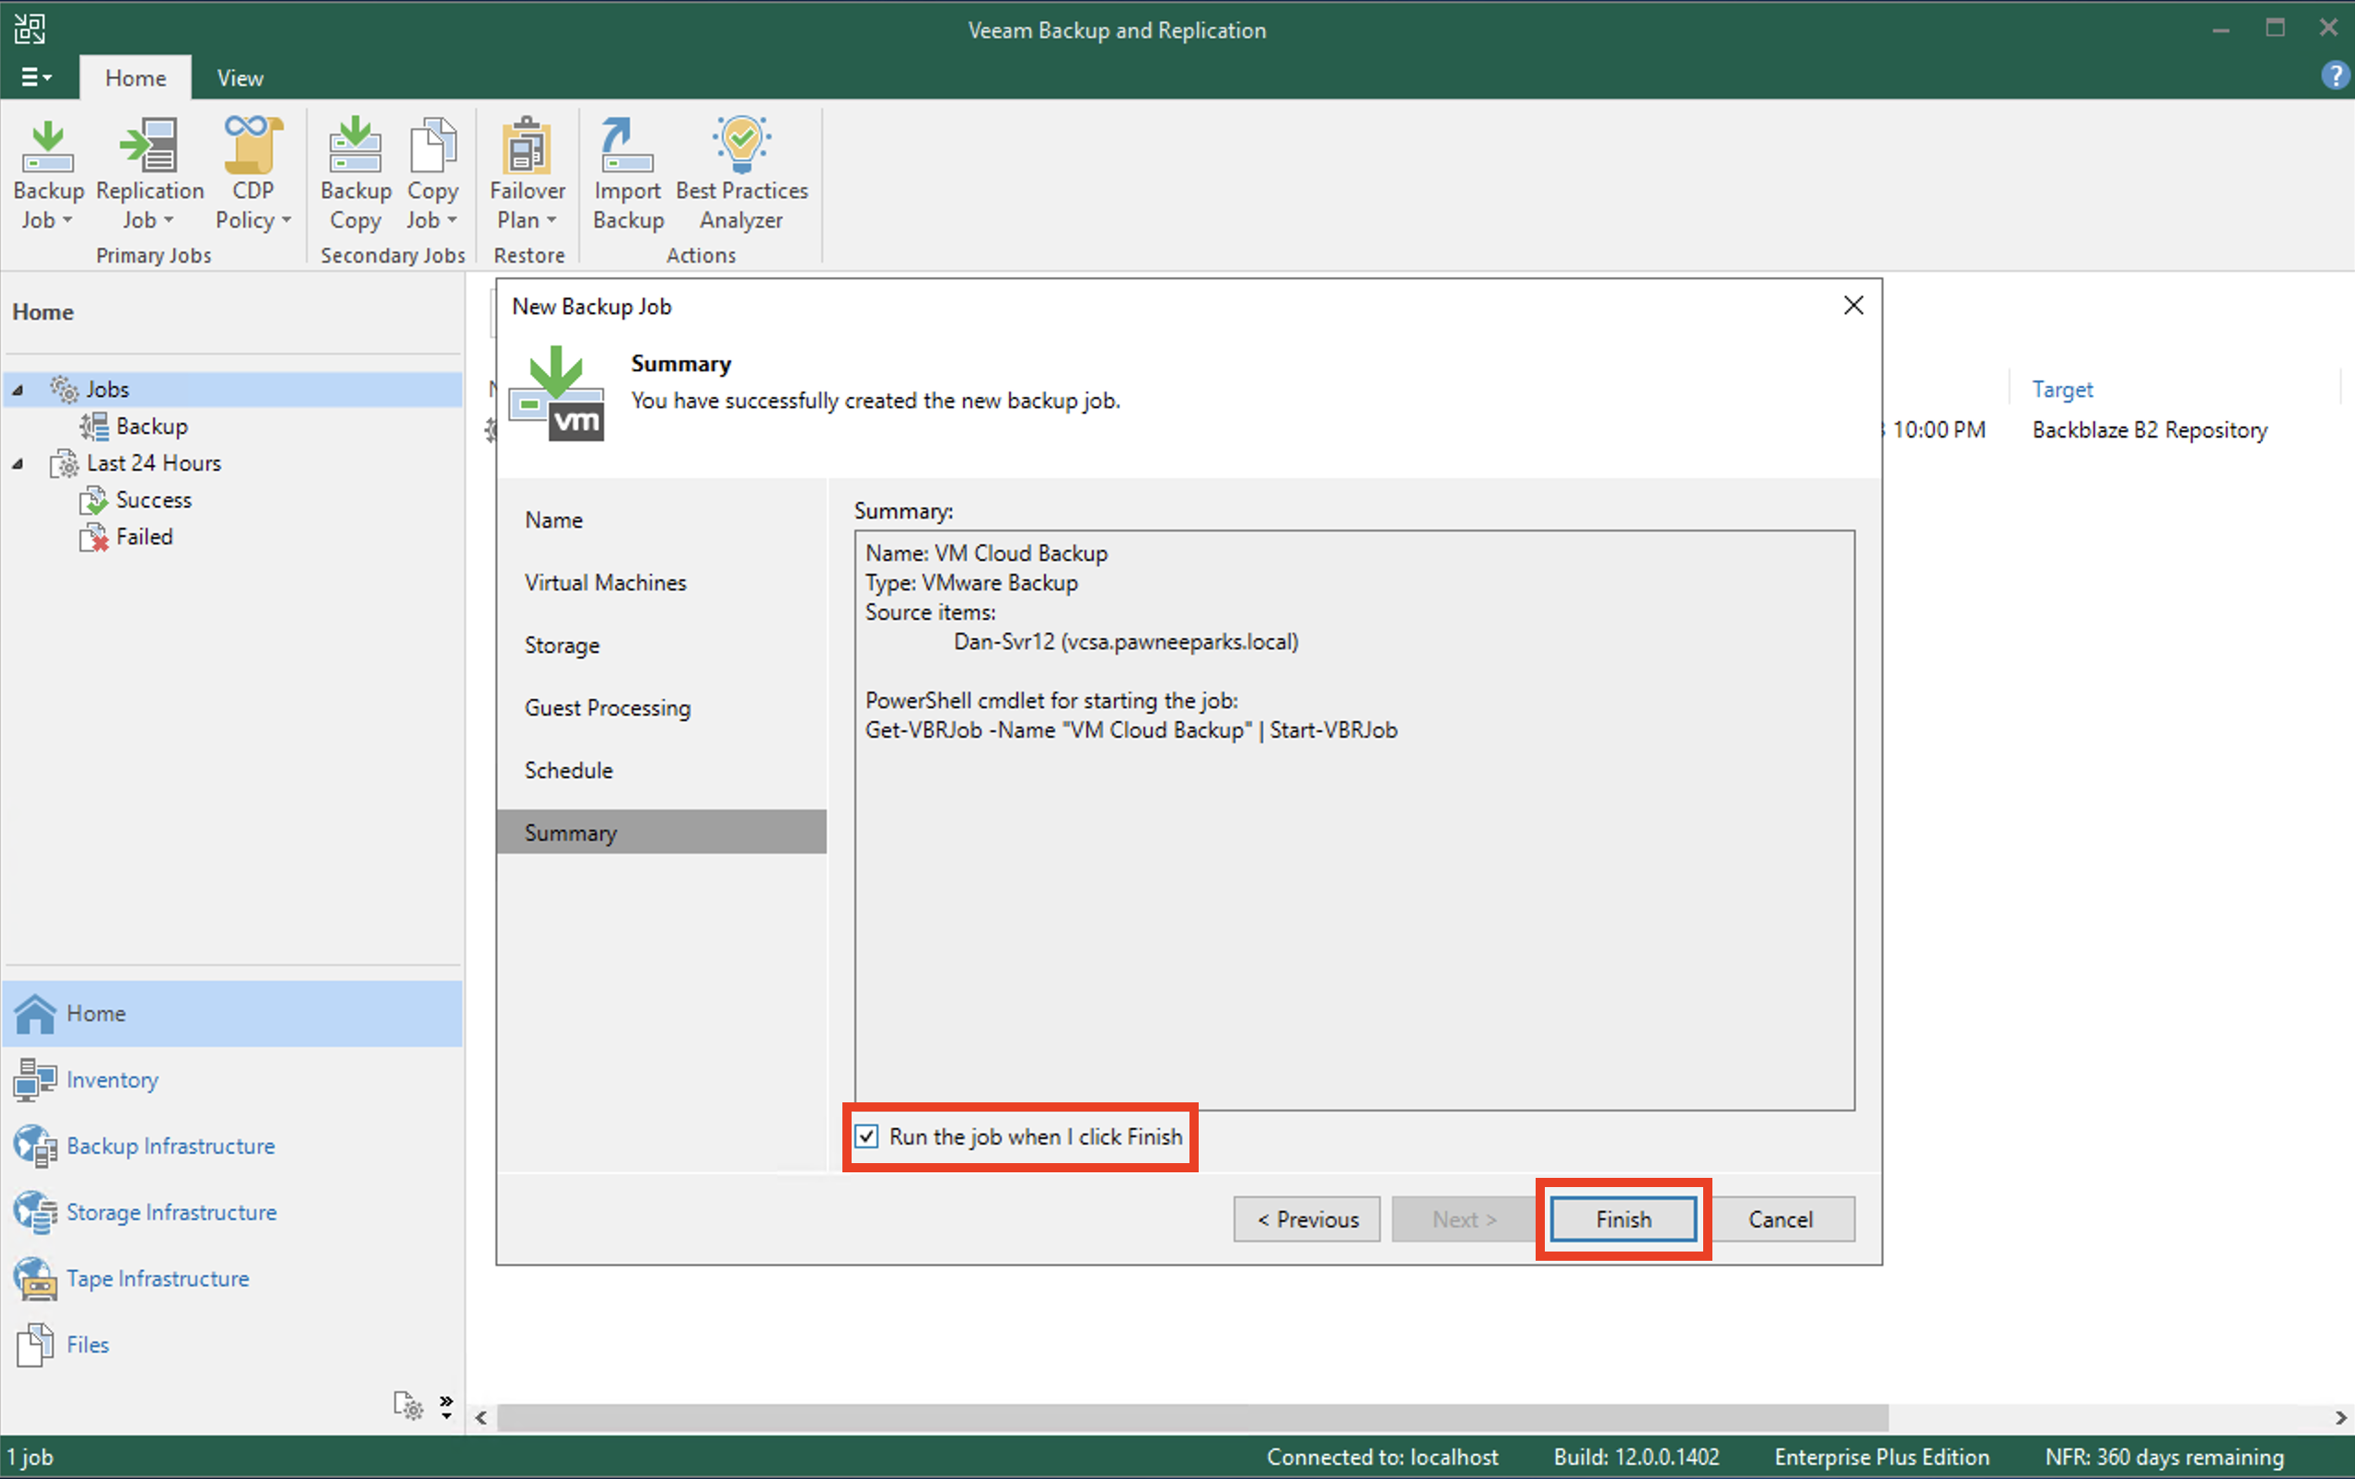Select the Last 24 Hours tree node

(x=154, y=462)
